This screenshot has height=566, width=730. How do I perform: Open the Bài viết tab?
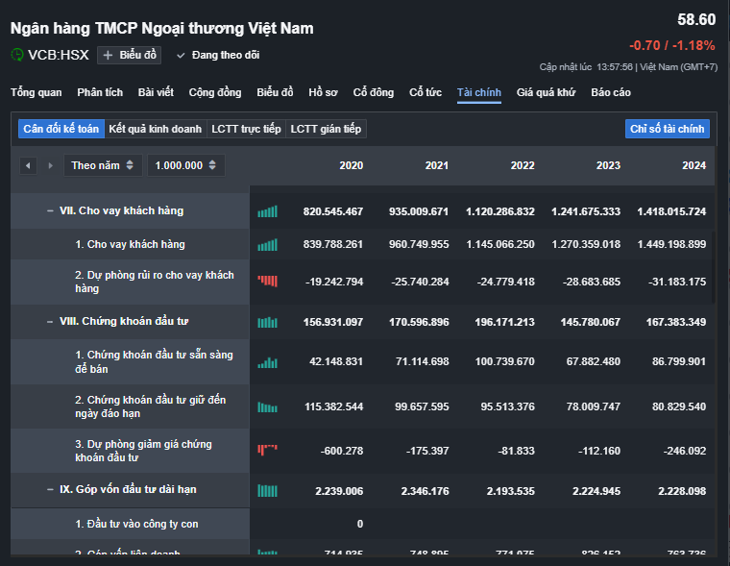click(156, 92)
